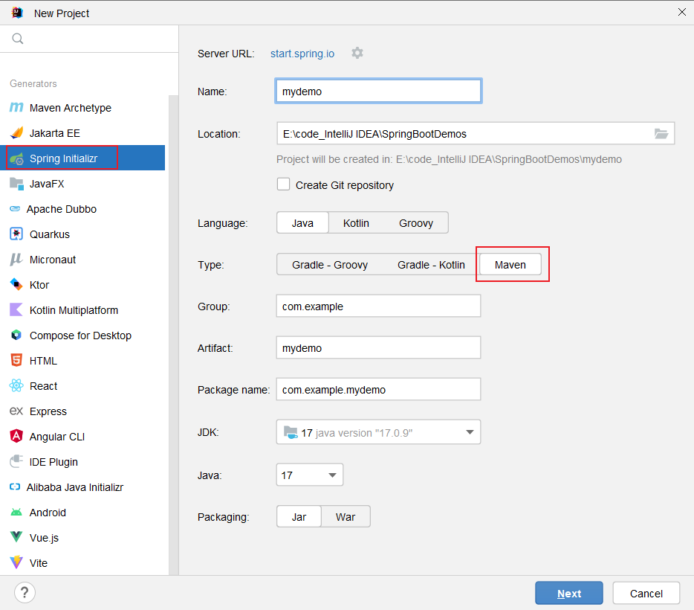
Task: Choose Maven build type
Action: pyautogui.click(x=510, y=265)
